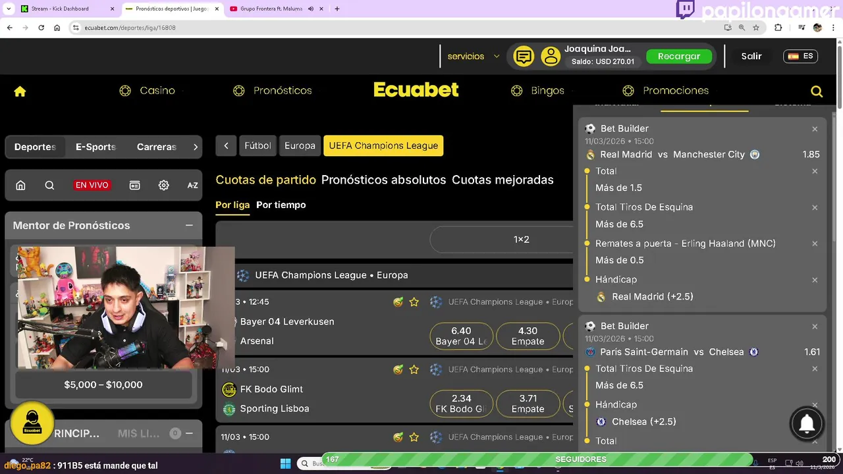This screenshot has height=474, width=843.
Task: Open a new browser tab
Action: (337, 9)
